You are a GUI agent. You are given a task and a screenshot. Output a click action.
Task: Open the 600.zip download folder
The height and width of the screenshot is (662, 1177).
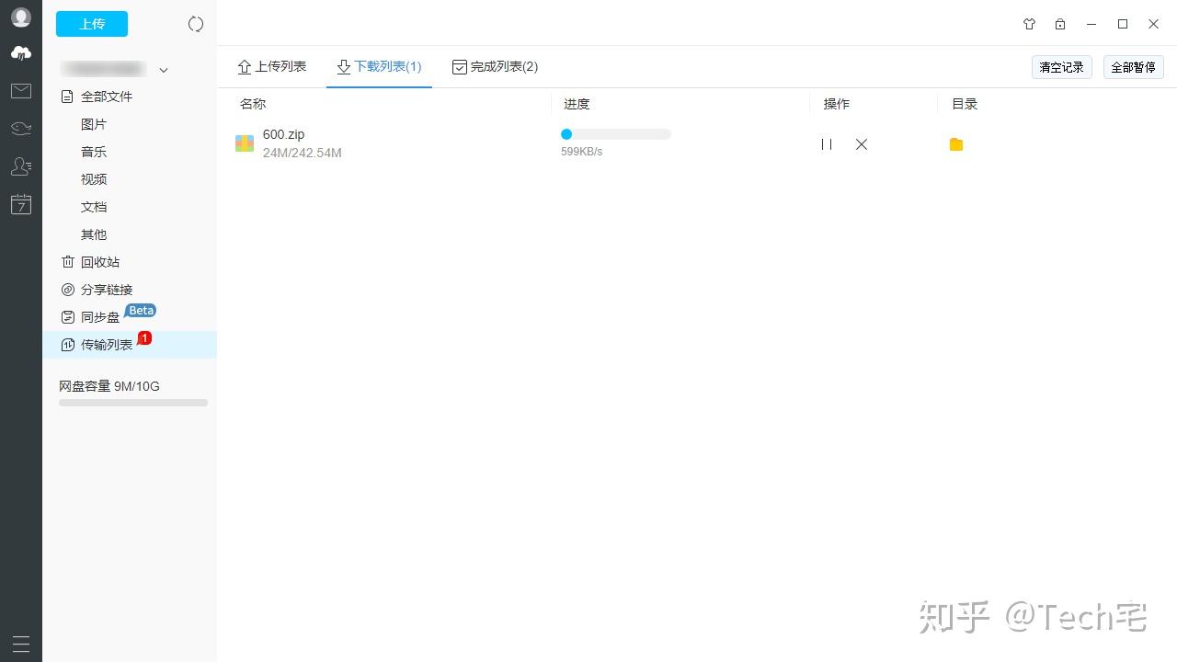[956, 144]
